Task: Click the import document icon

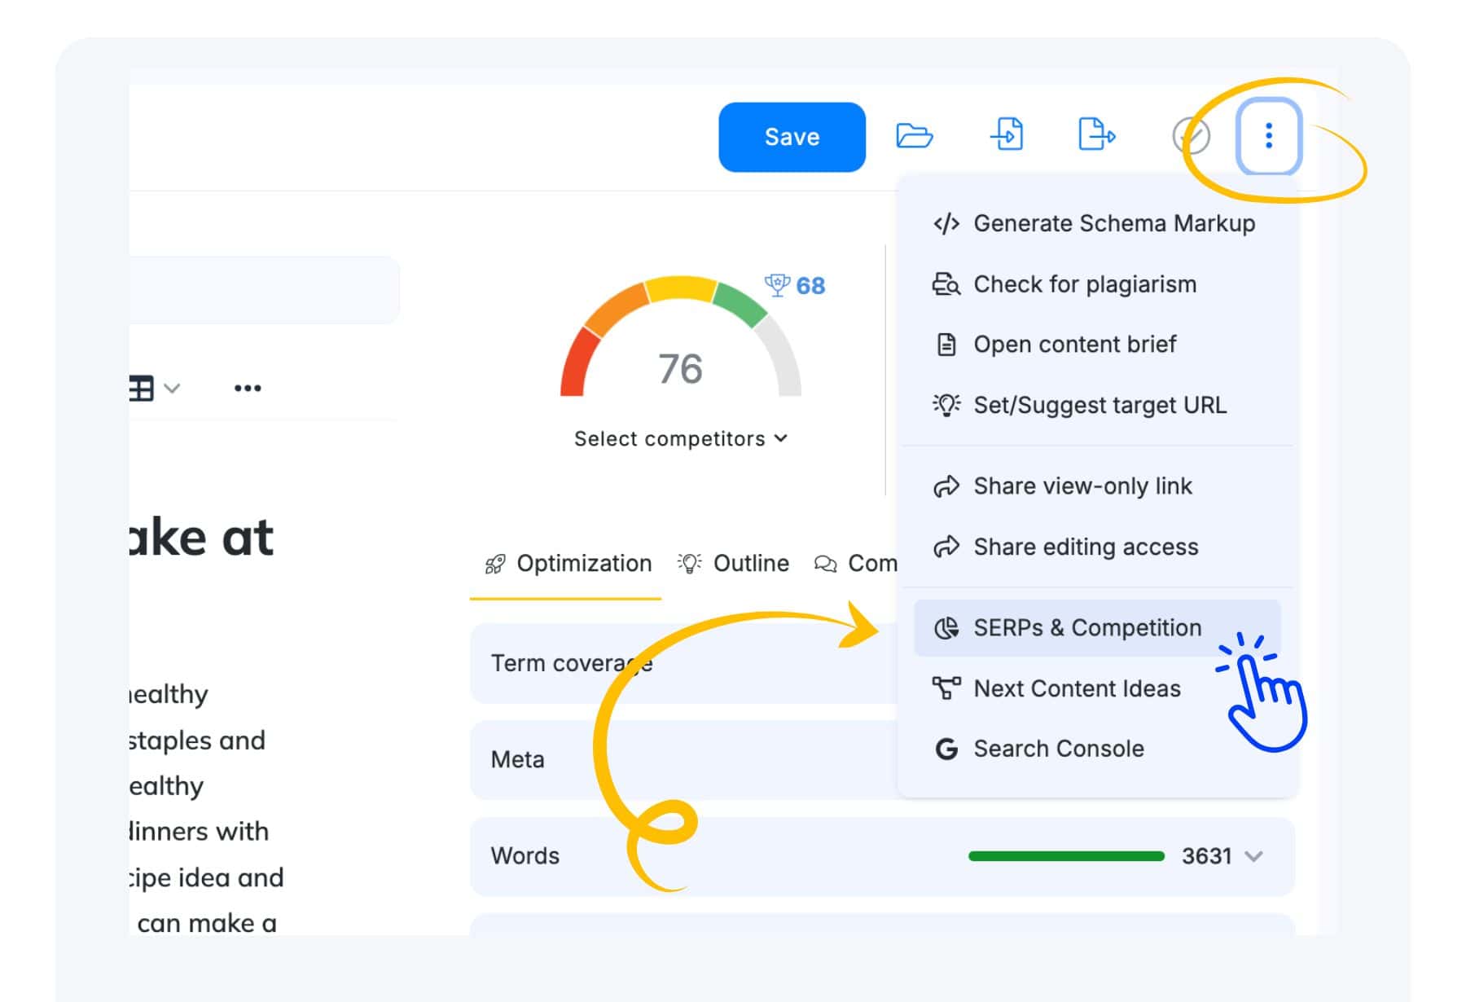Action: point(1007,134)
